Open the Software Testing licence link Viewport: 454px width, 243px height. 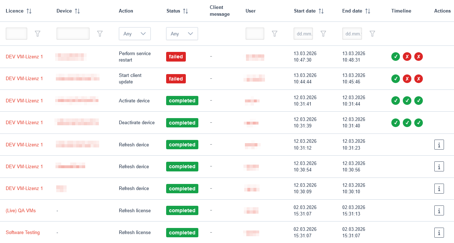click(x=23, y=233)
